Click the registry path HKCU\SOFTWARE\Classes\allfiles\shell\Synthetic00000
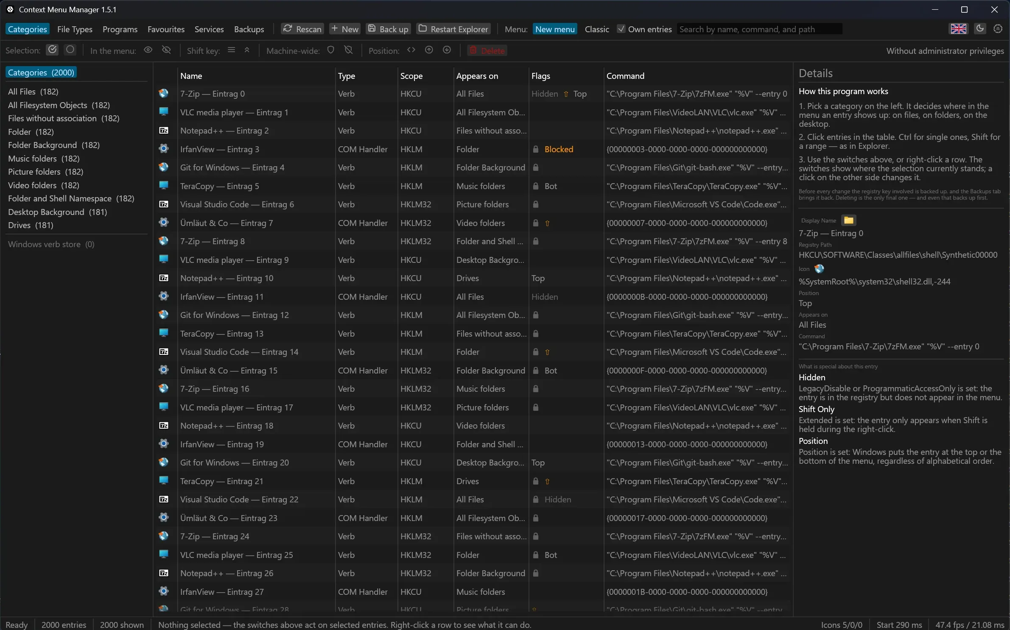Image resolution: width=1010 pixels, height=630 pixels. click(898, 255)
